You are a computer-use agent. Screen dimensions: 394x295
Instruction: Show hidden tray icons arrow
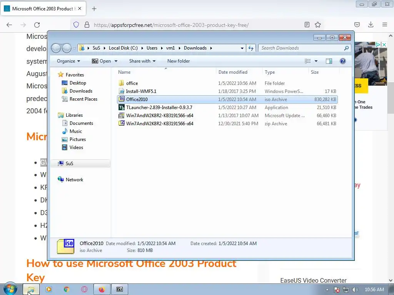327,290
